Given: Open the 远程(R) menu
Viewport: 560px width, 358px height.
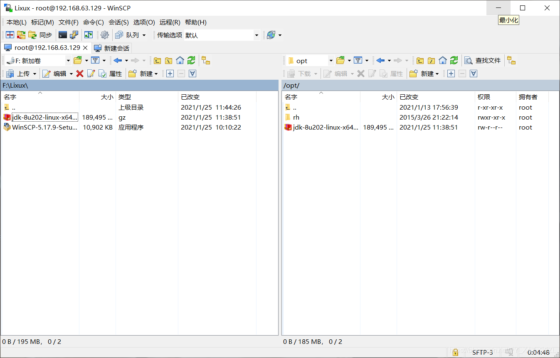Looking at the screenshot, I should (x=170, y=22).
